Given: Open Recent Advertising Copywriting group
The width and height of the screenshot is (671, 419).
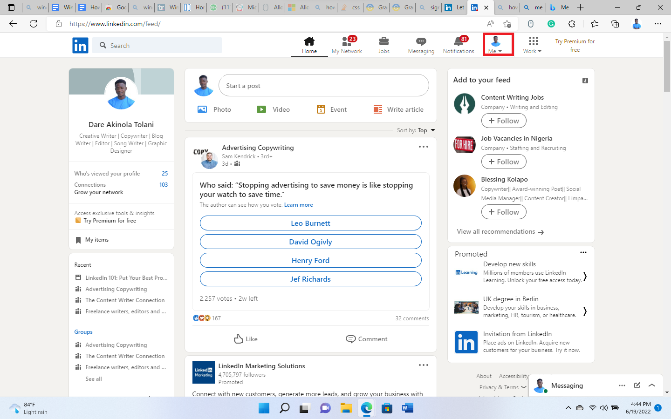Looking at the screenshot, I should (x=111, y=289).
